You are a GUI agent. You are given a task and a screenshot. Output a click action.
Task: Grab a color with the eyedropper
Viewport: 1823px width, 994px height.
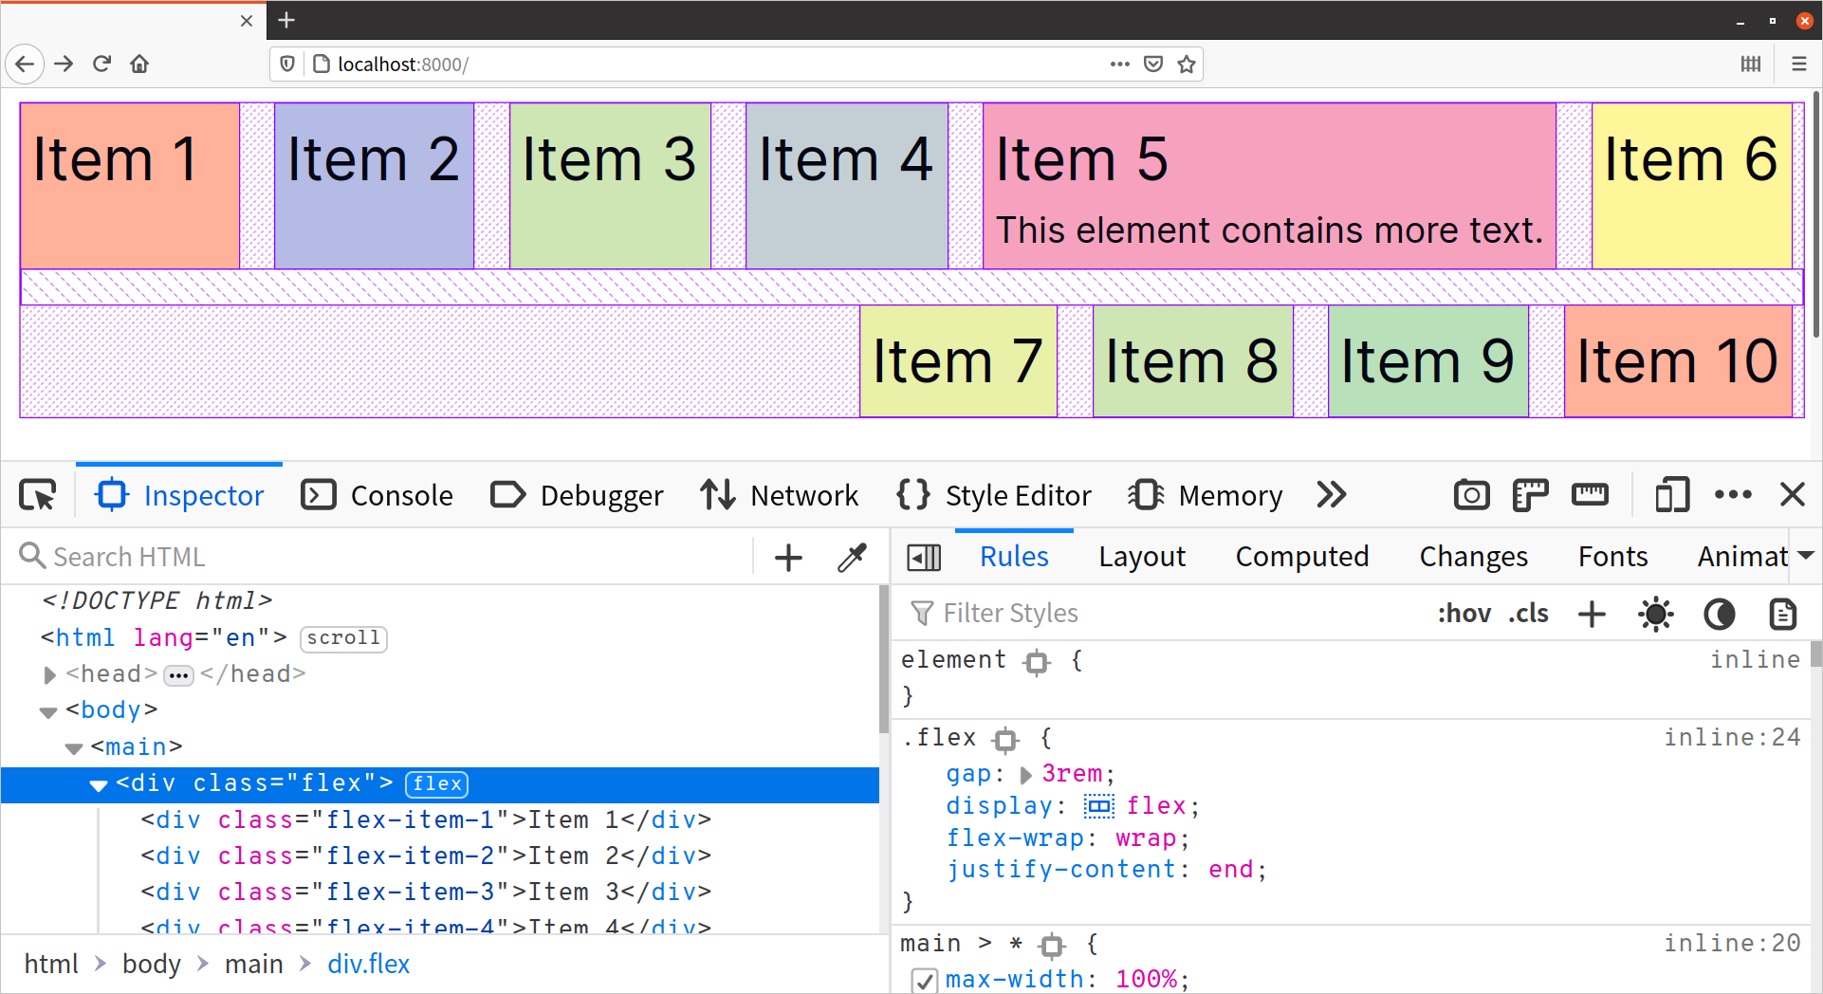pos(852,557)
